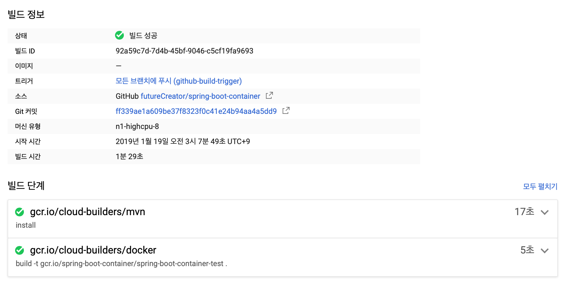Click the n1-highcpu-8 machine type value
Viewport: 567px width, 290px height.
(x=137, y=126)
